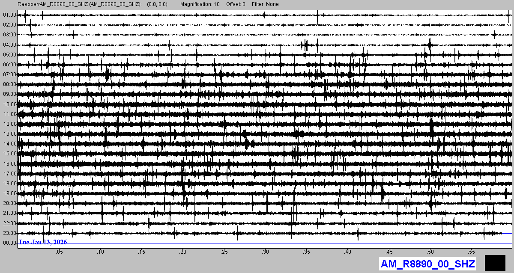Select the 10:00 hour row label
The width and height of the screenshot is (514, 273).
9,104
